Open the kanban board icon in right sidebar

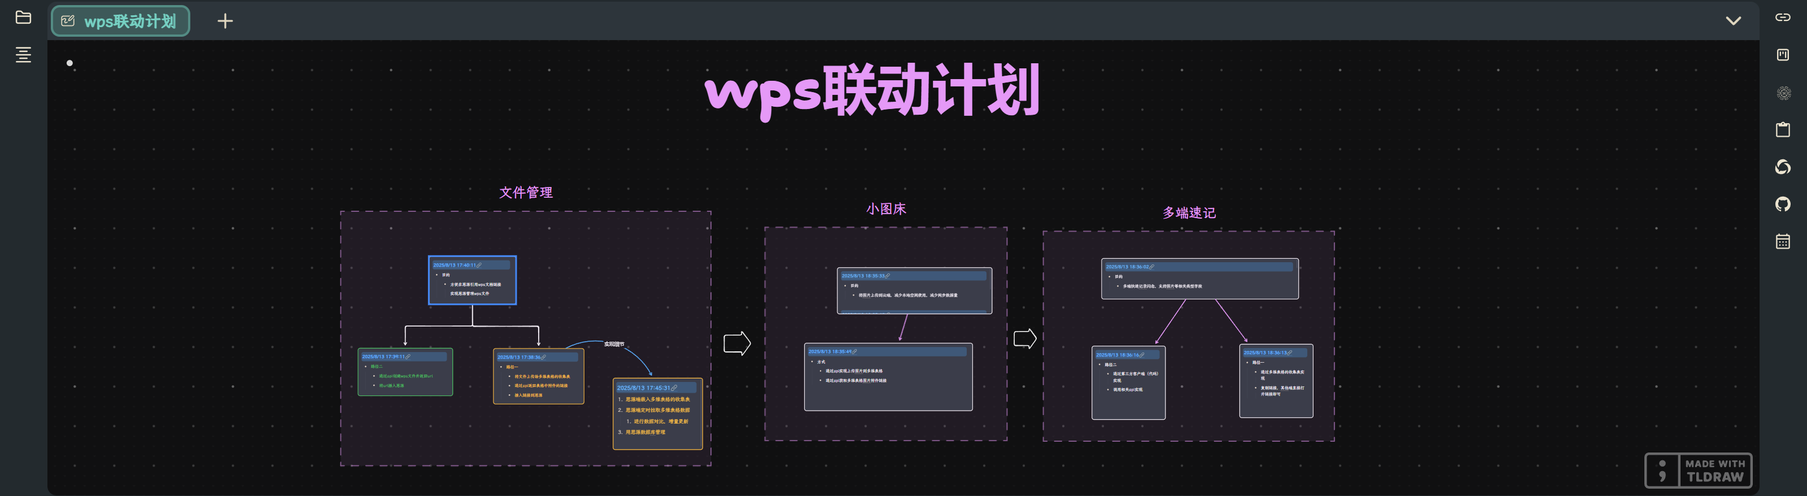pyautogui.click(x=1783, y=55)
